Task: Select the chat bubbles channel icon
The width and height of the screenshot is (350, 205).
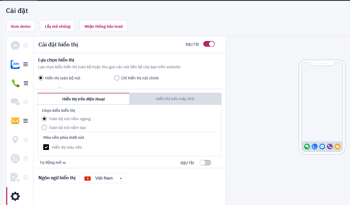Action: coord(15,102)
